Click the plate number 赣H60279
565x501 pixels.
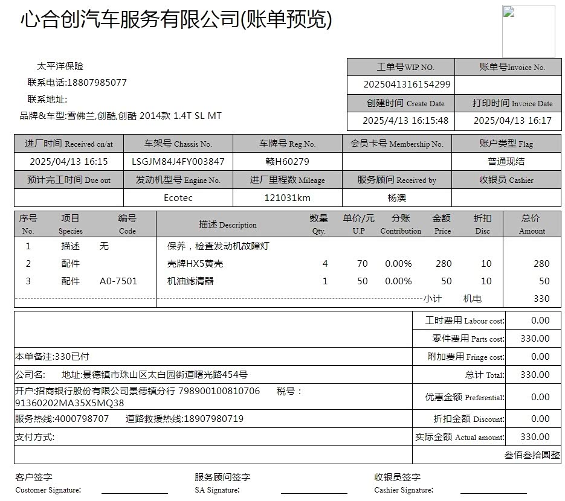point(287,162)
